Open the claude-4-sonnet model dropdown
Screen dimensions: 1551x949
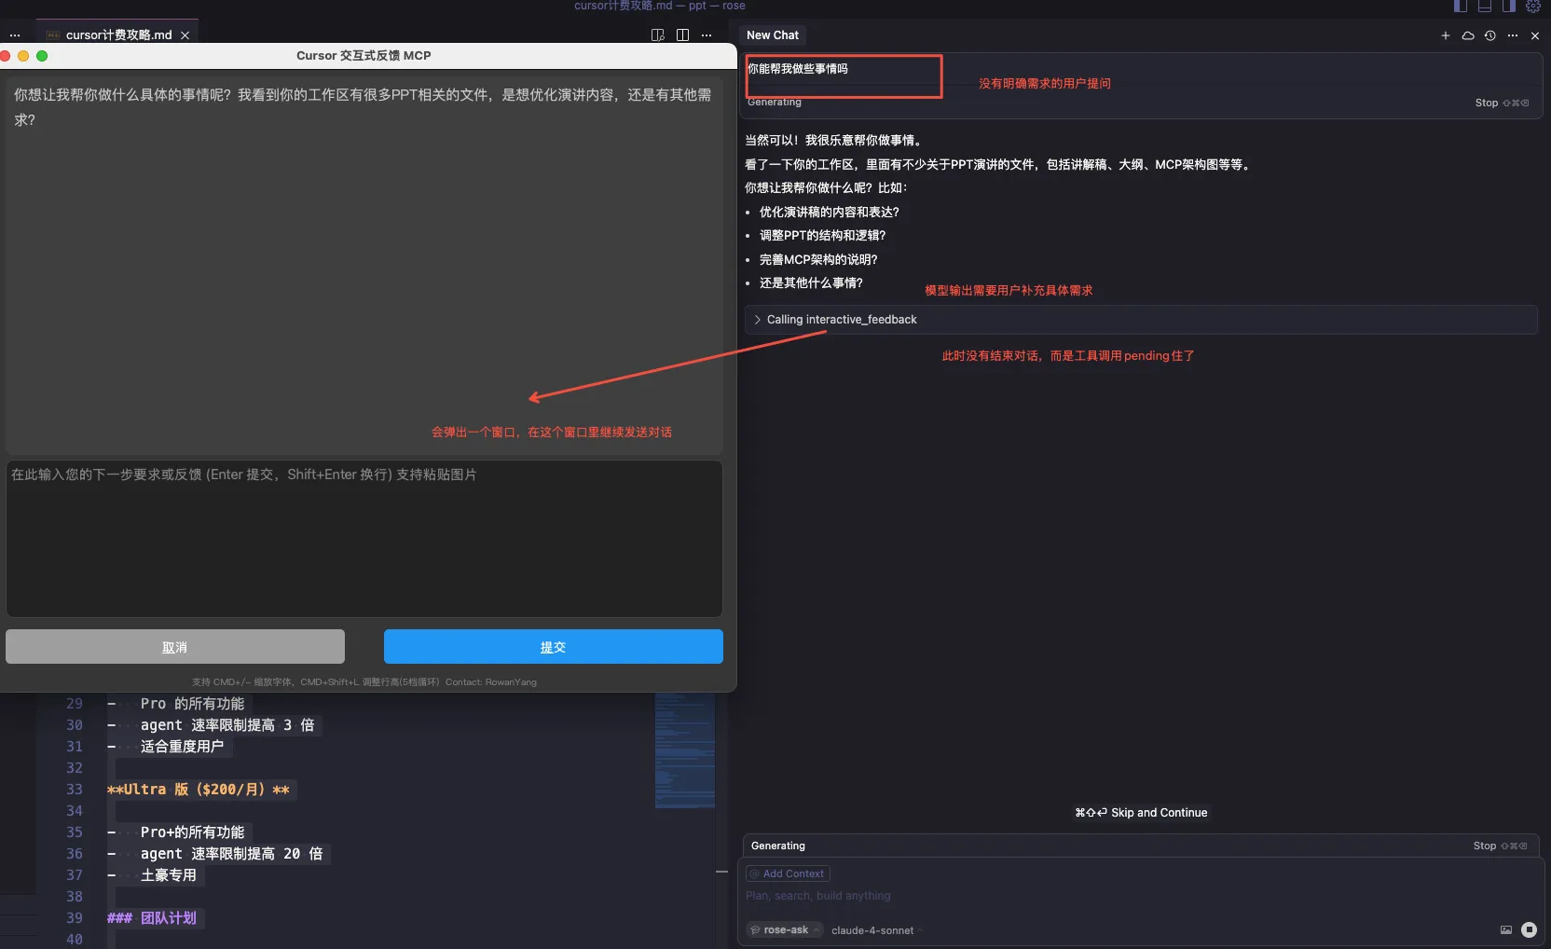(877, 930)
